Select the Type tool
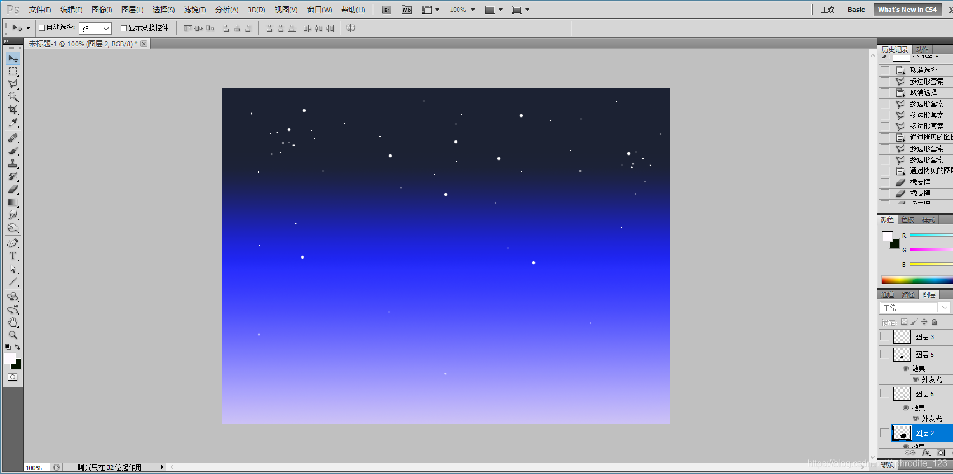This screenshot has height=474, width=953. [13, 256]
